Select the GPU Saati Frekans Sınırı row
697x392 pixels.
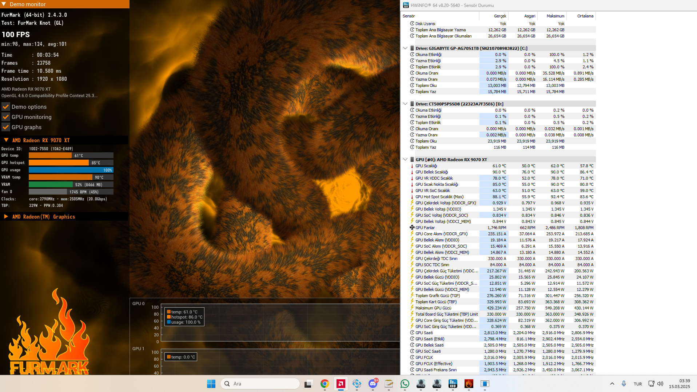(x=498, y=370)
